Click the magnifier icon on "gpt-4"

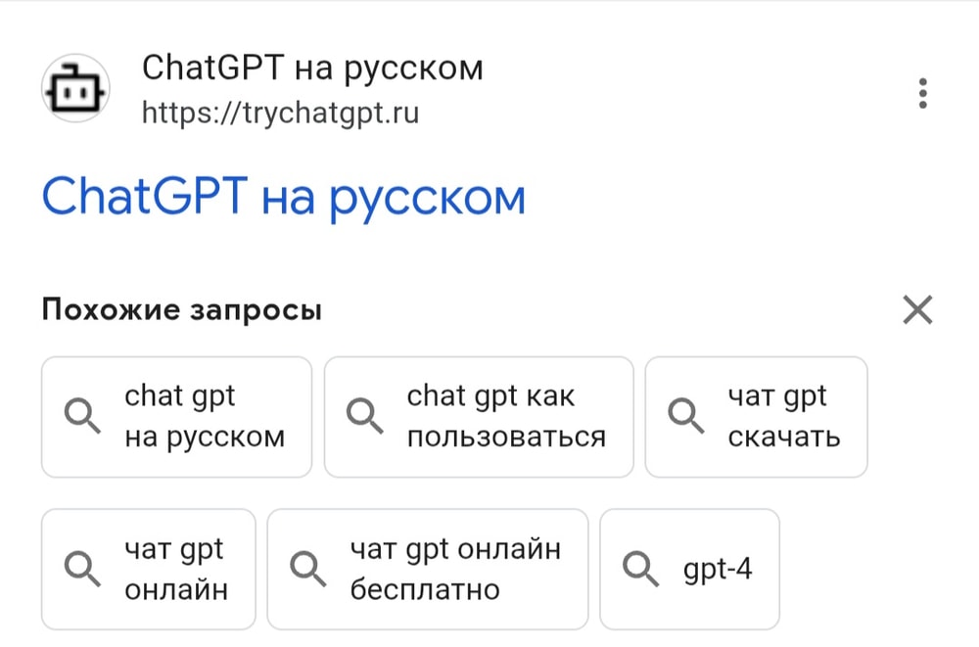tap(641, 568)
